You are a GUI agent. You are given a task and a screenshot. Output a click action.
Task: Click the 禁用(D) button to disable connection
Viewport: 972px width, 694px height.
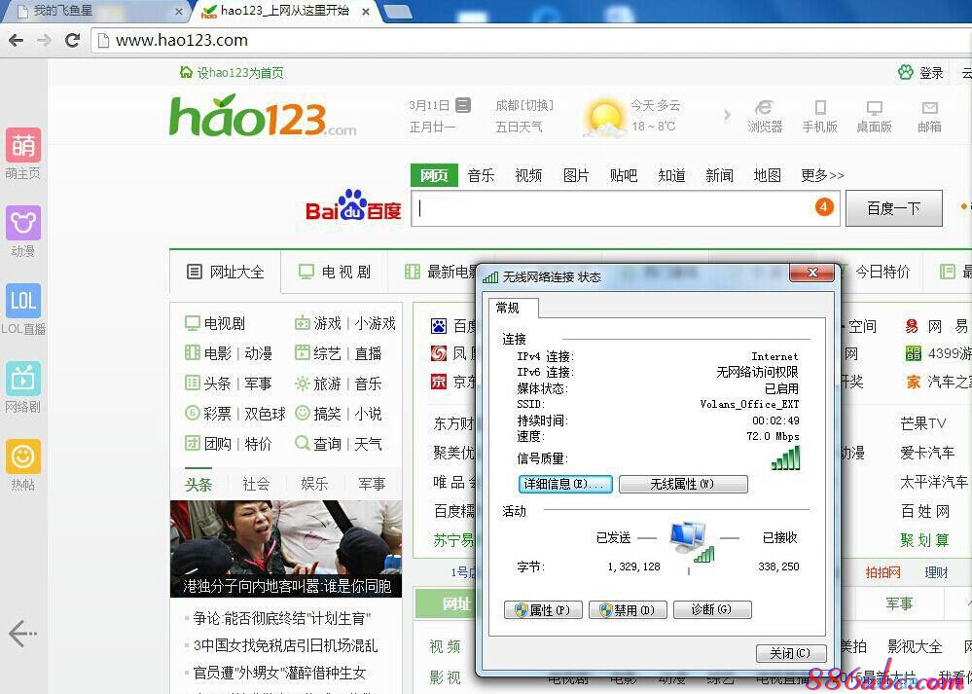pos(627,609)
